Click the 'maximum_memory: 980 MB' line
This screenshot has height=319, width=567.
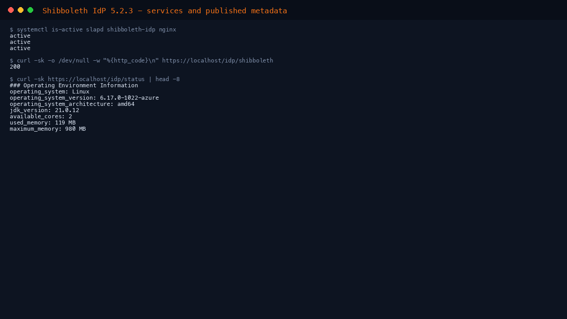[48, 129]
